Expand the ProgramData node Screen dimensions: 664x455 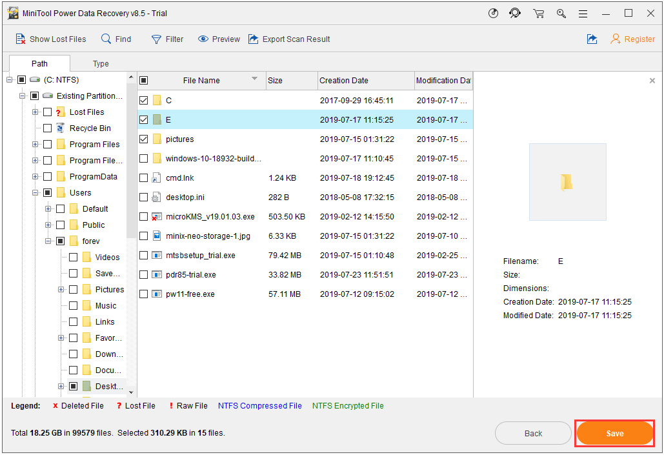[x=35, y=177]
